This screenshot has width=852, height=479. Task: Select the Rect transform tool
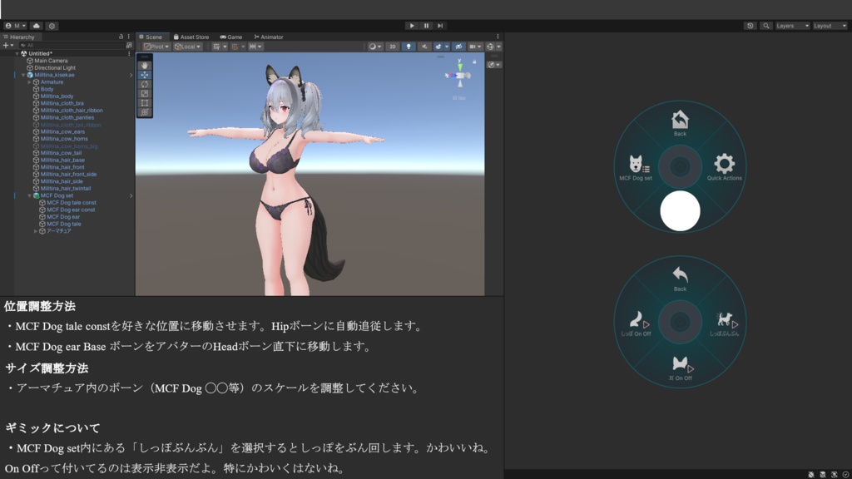[x=145, y=102]
